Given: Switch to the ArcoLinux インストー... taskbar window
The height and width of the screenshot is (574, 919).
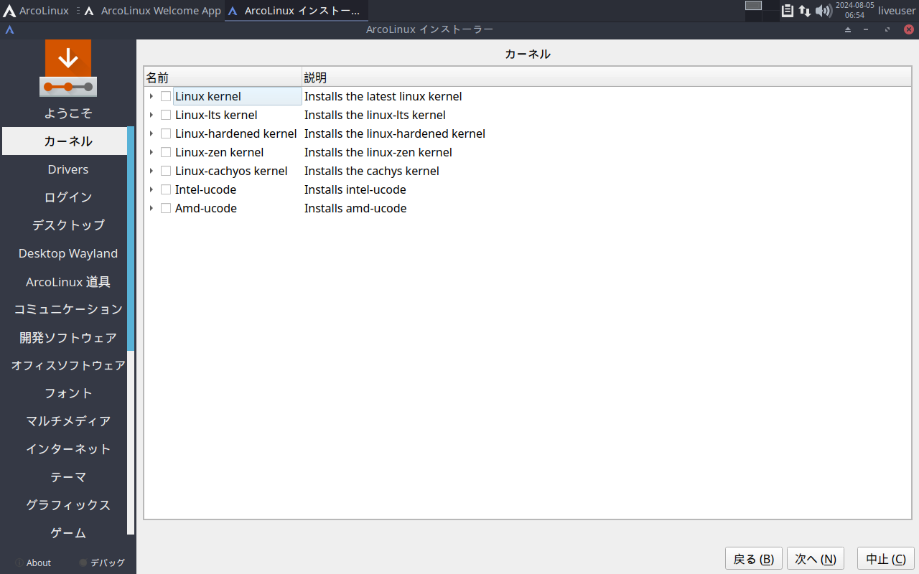Looking at the screenshot, I should click(x=297, y=11).
